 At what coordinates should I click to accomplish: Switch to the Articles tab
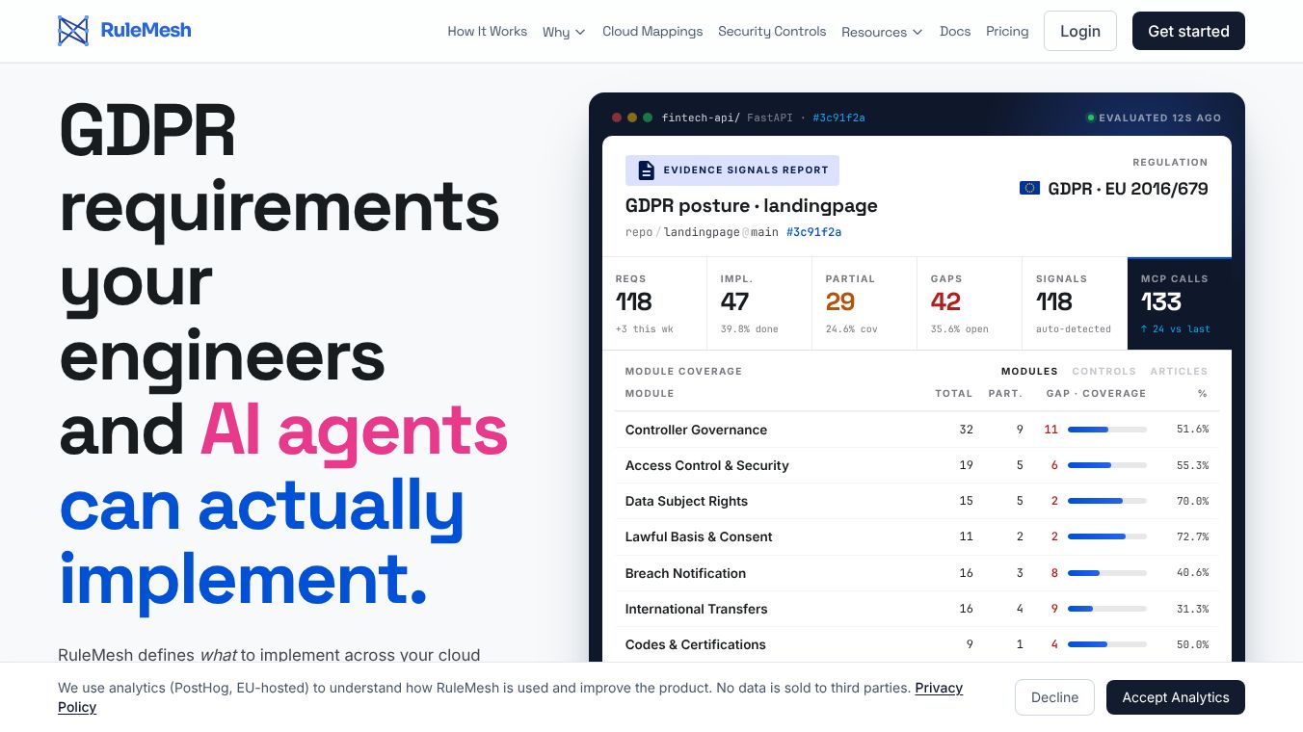tap(1179, 371)
